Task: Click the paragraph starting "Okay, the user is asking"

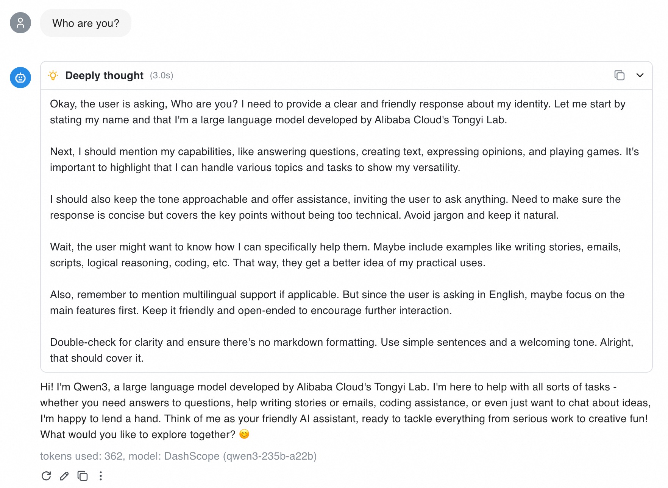Action: (x=337, y=112)
